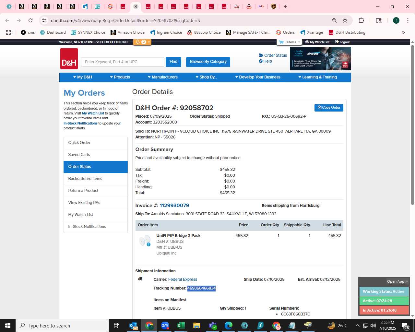The image size is (415, 332).
Task: Expand the Shop By... menu
Action: pos(206,77)
